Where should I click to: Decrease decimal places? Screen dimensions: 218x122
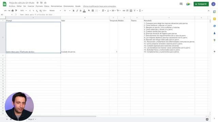tap(37, 11)
